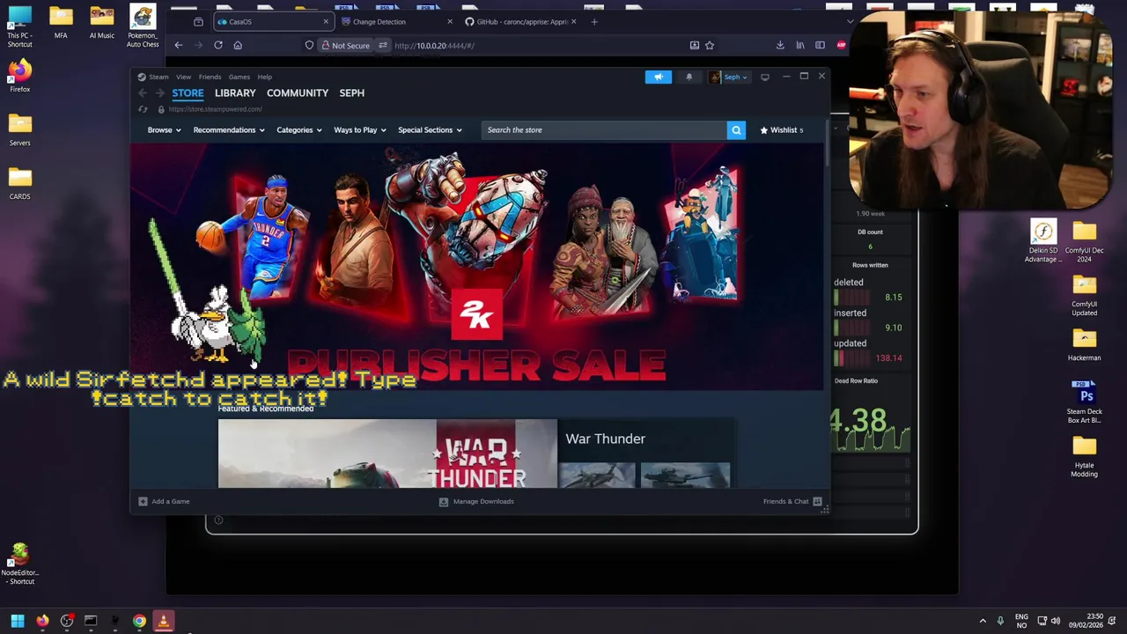Viewport: 1127px width, 634px height.
Task: Close the CasaOS Firefox tab
Action: tap(326, 21)
